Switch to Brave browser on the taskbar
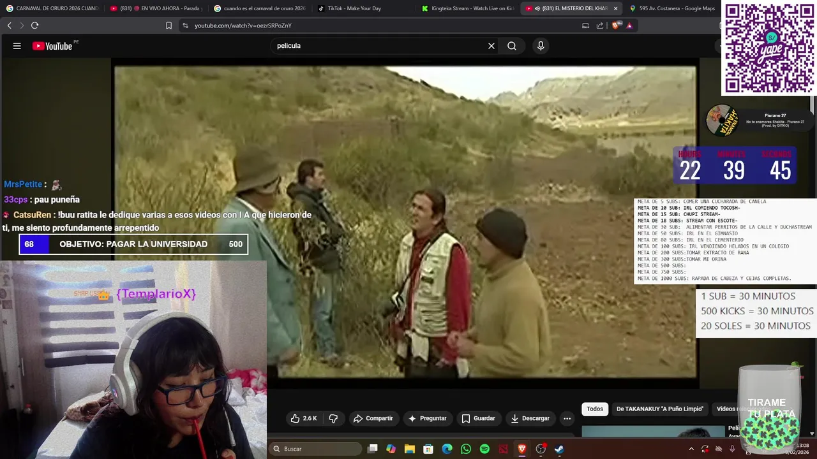The height and width of the screenshot is (459, 817). (522, 449)
